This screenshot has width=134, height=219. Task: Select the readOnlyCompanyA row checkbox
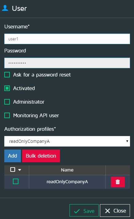[x=16, y=181]
